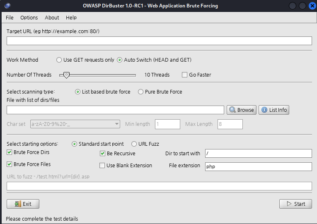Image resolution: width=317 pixels, height=224 pixels.
Task: Open the File menu
Action: click(x=10, y=17)
